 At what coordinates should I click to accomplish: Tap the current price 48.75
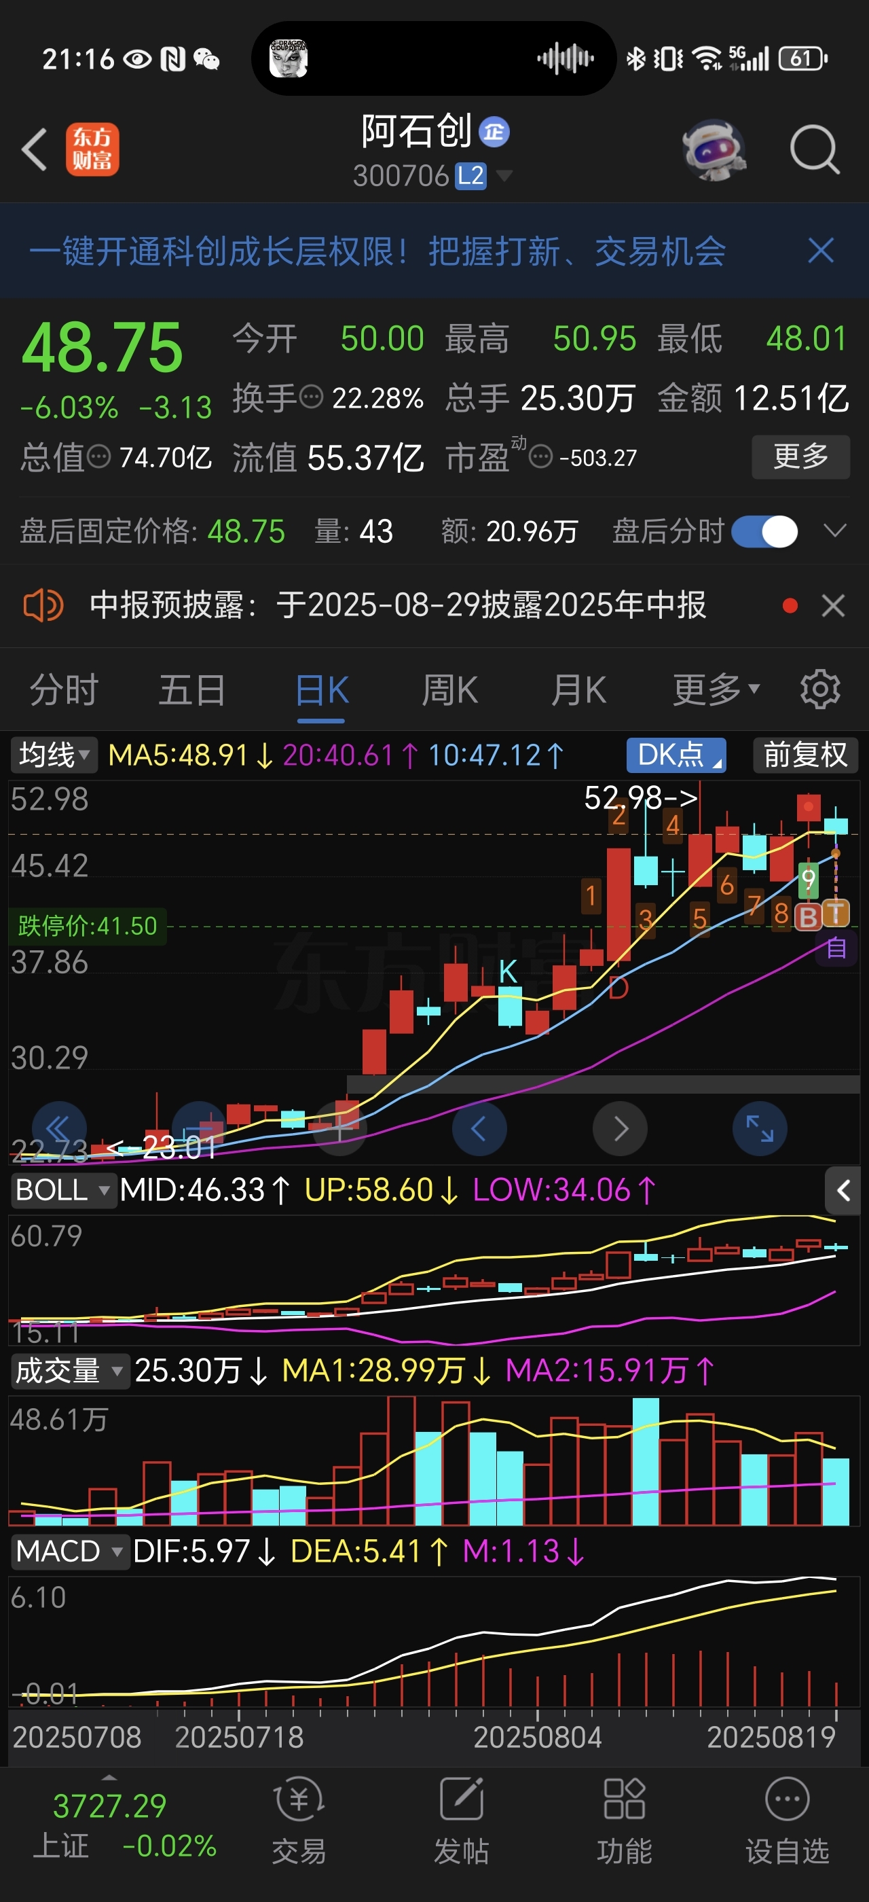click(102, 347)
